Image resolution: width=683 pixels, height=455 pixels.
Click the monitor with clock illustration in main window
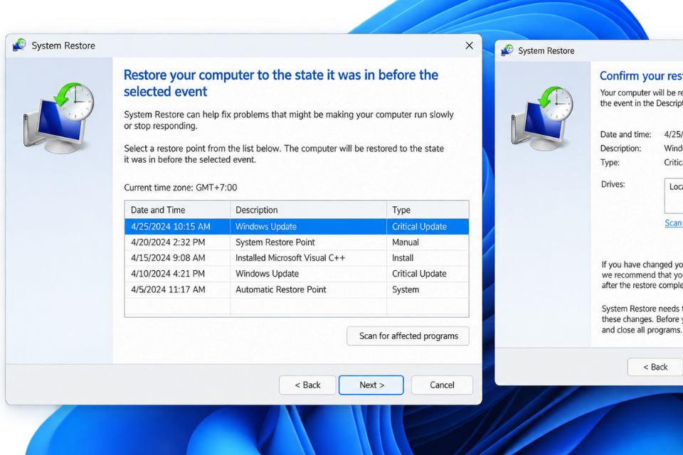click(x=59, y=118)
